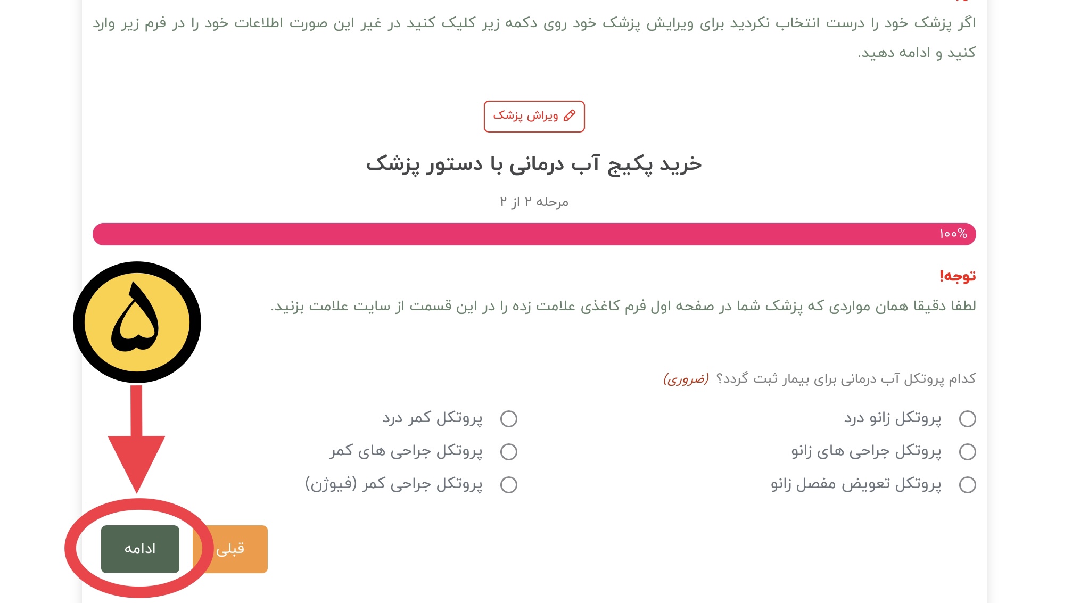
Task: Select پروتکل جراحی های زانو radio option
Action: click(x=967, y=452)
